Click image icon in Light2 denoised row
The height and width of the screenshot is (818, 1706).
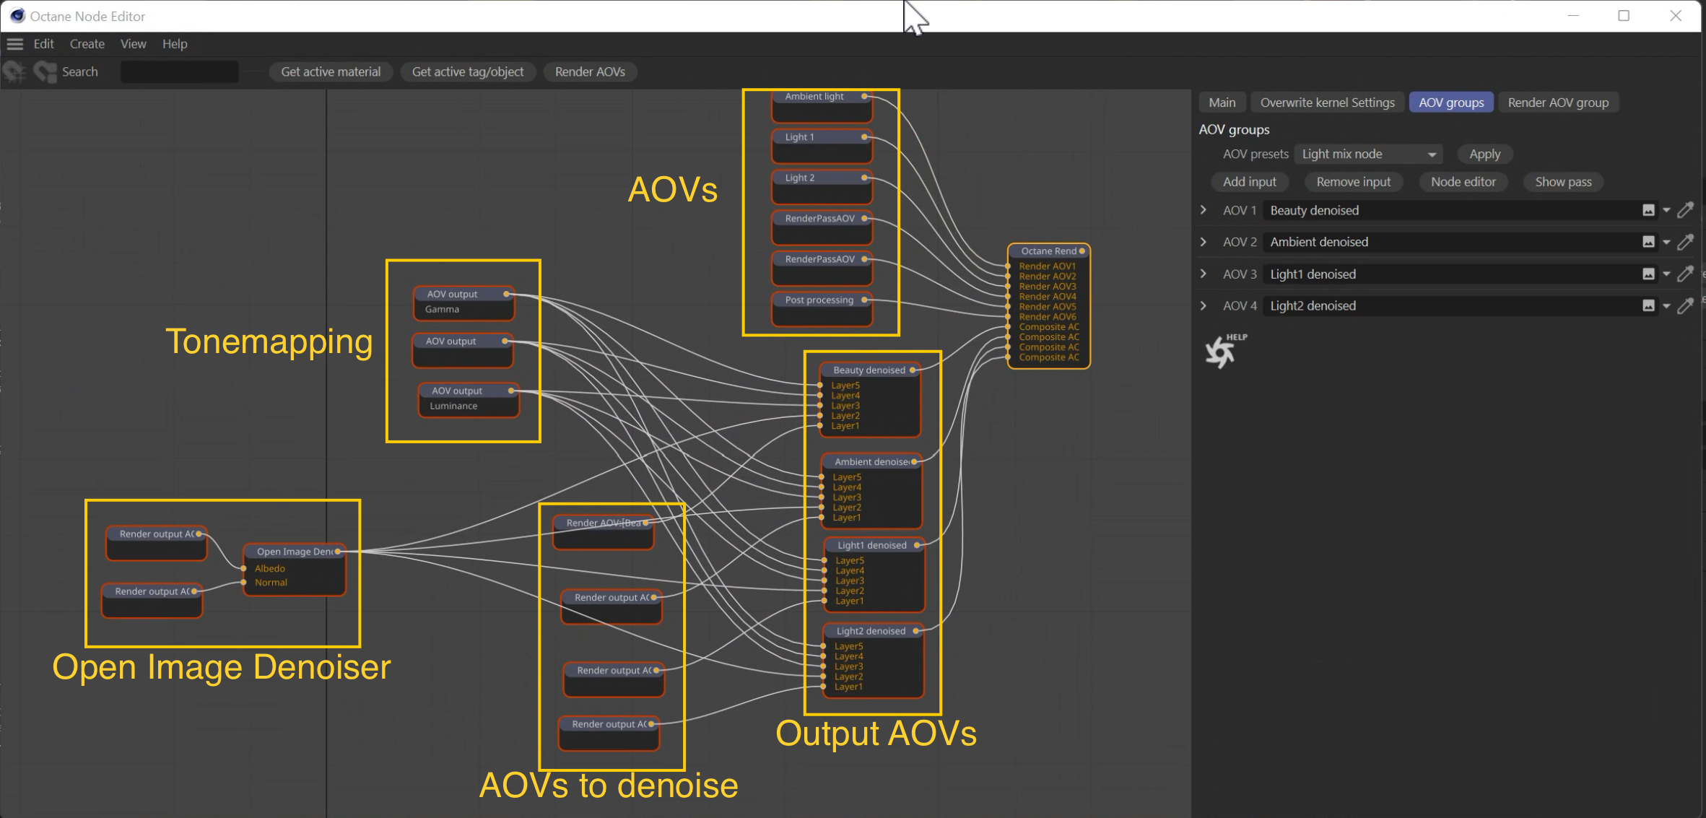pyautogui.click(x=1648, y=306)
